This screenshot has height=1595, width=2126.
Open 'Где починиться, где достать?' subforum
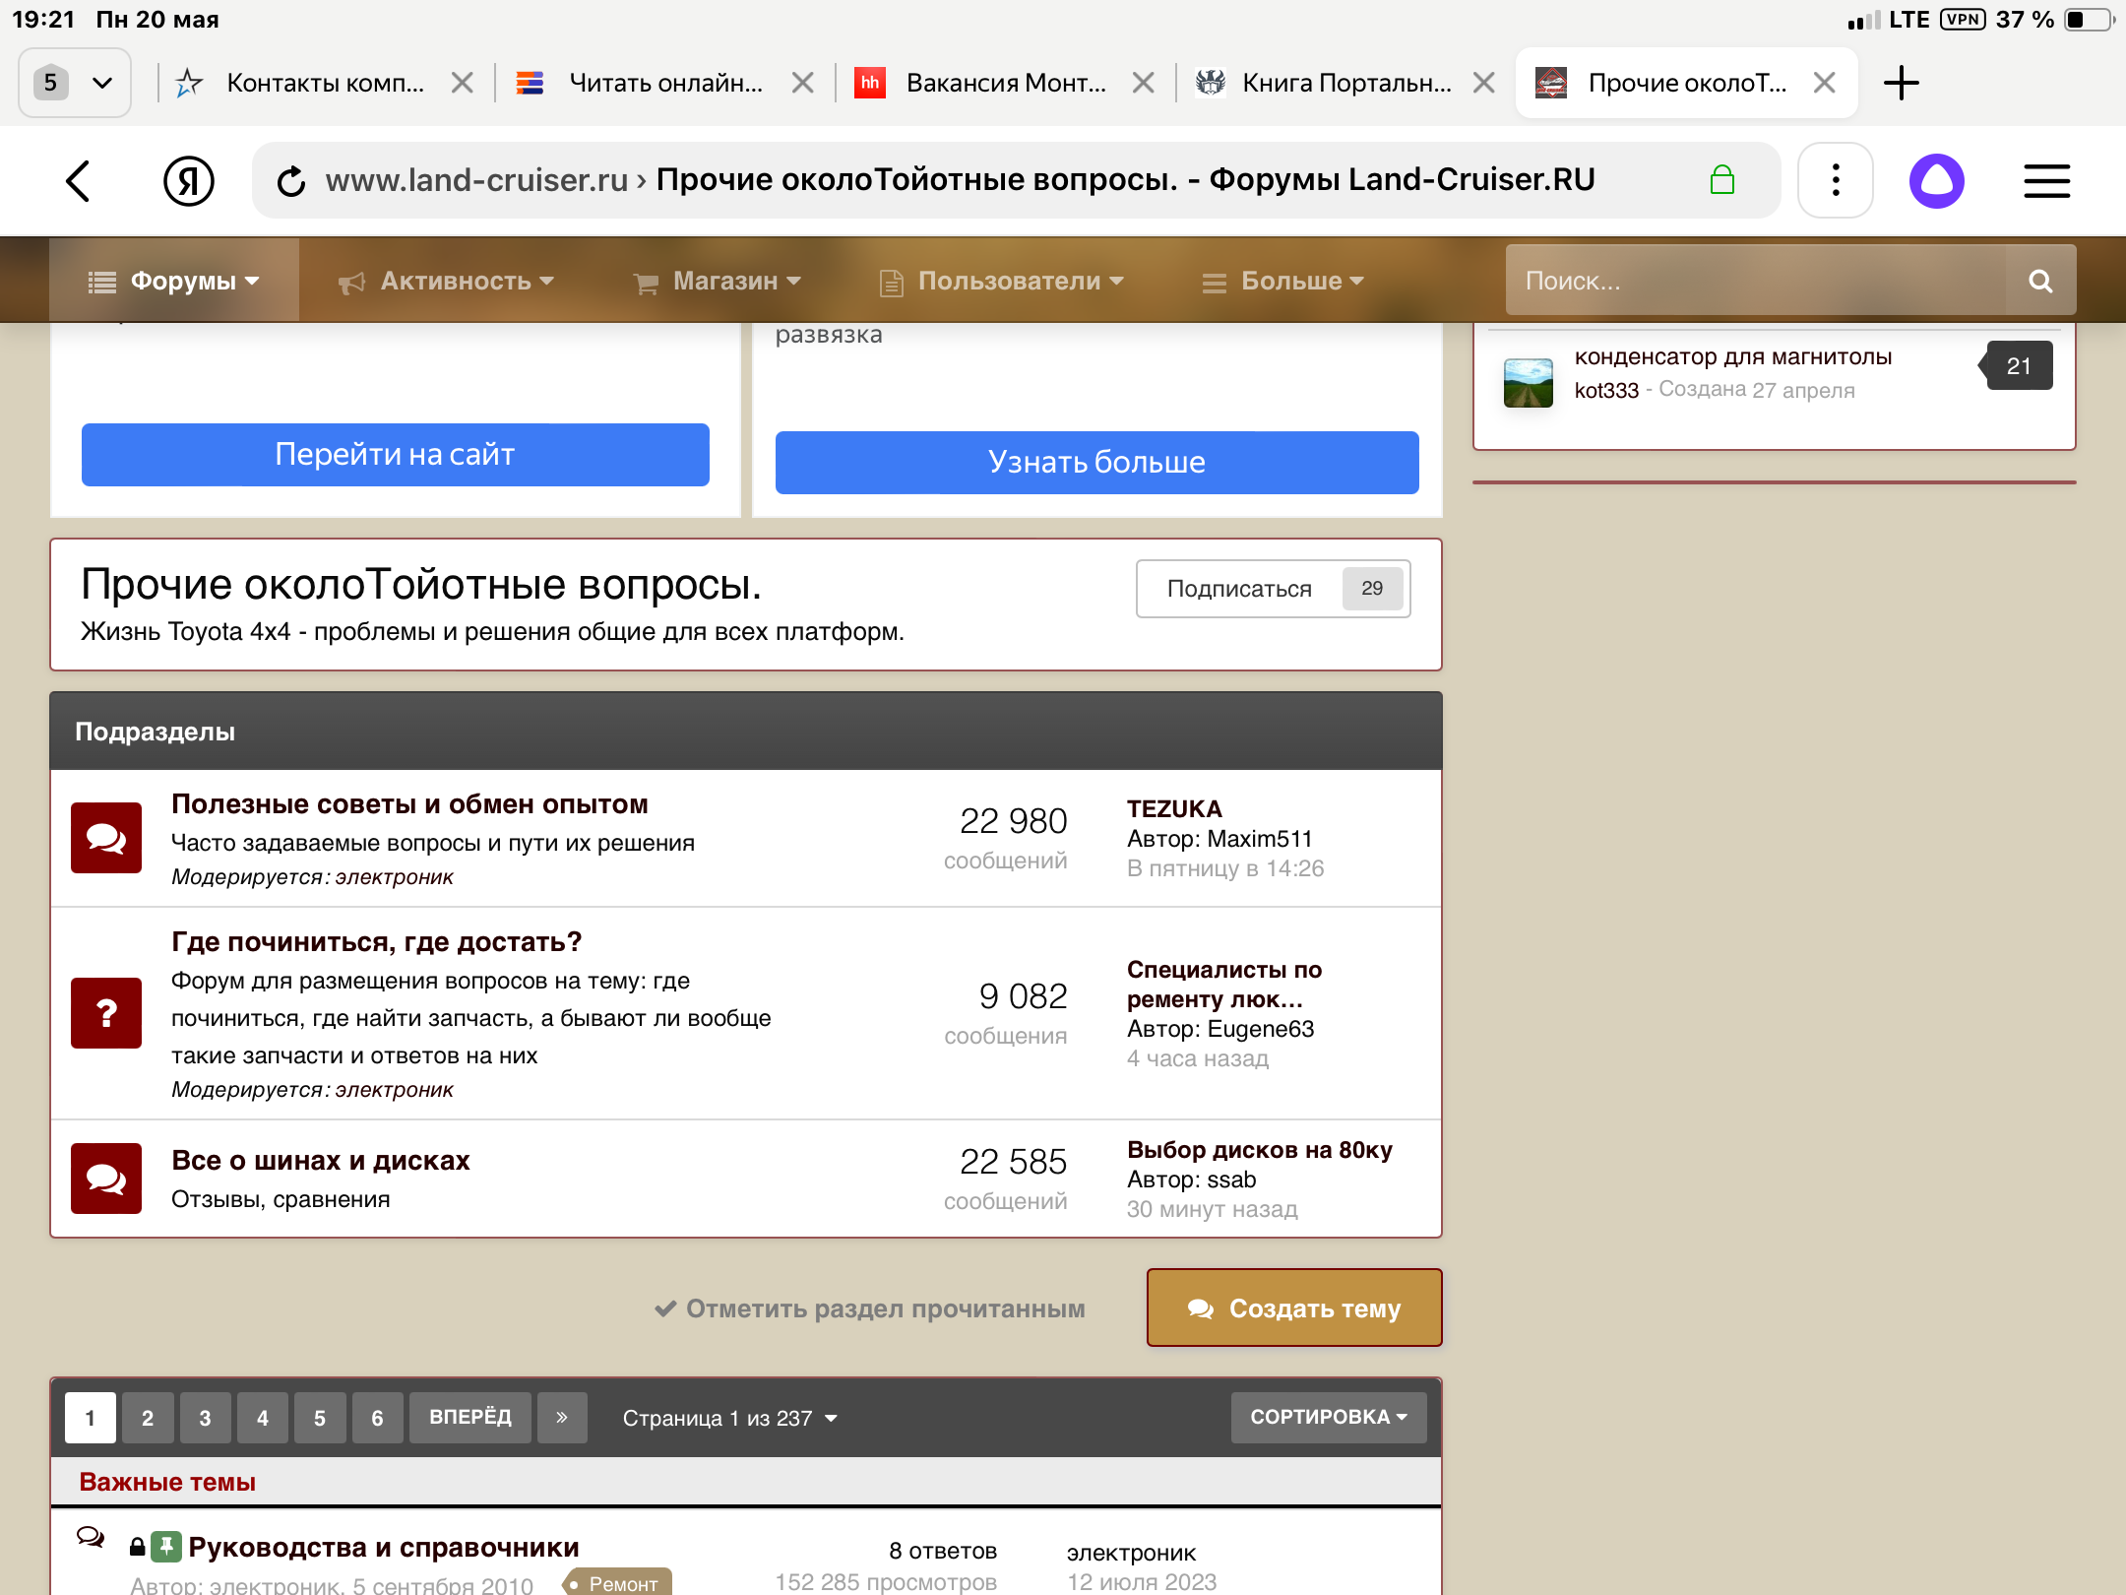point(377,942)
